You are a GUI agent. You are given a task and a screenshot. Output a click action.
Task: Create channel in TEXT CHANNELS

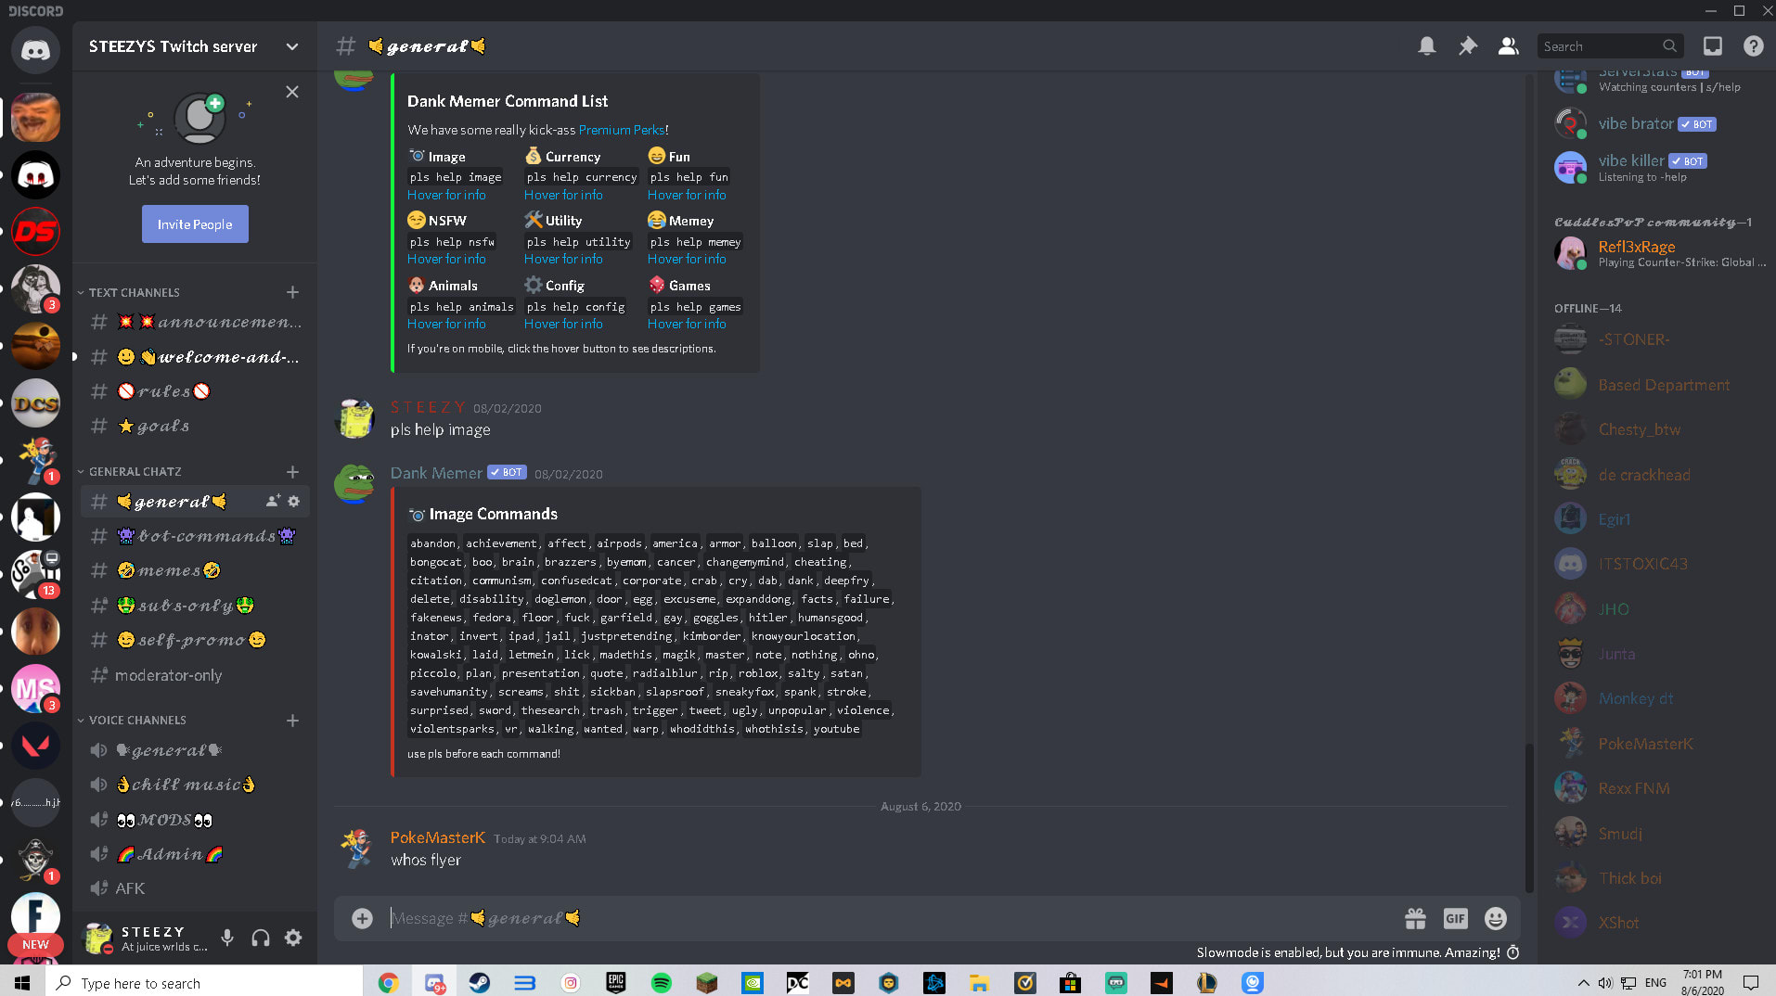pyautogui.click(x=292, y=292)
